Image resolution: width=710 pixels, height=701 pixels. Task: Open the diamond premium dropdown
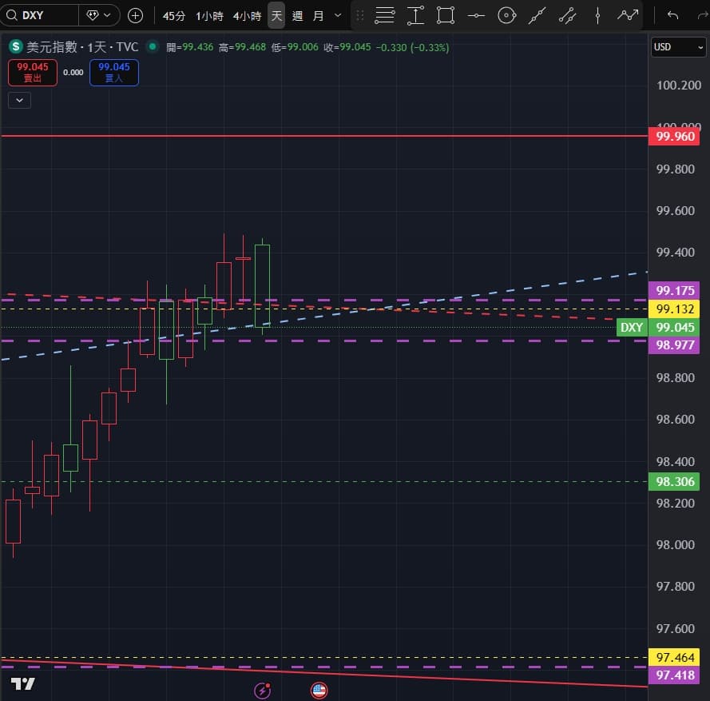pyautogui.click(x=99, y=15)
